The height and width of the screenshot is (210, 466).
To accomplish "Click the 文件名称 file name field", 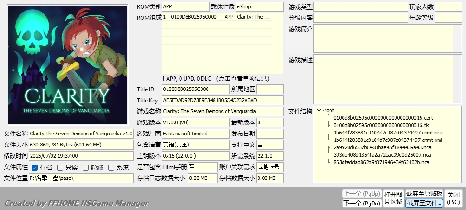I will [x=81, y=134].
